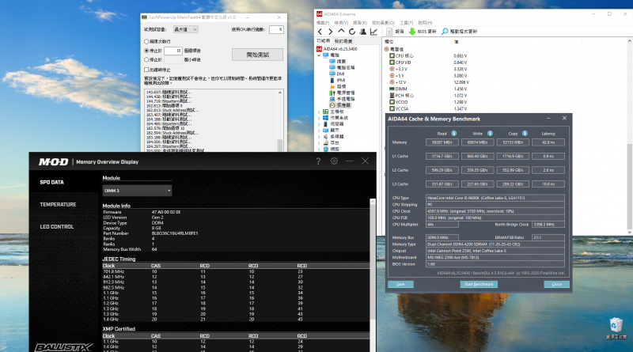
Task: Open the View (V) menu in AIDA64
Action: coord(341,23)
